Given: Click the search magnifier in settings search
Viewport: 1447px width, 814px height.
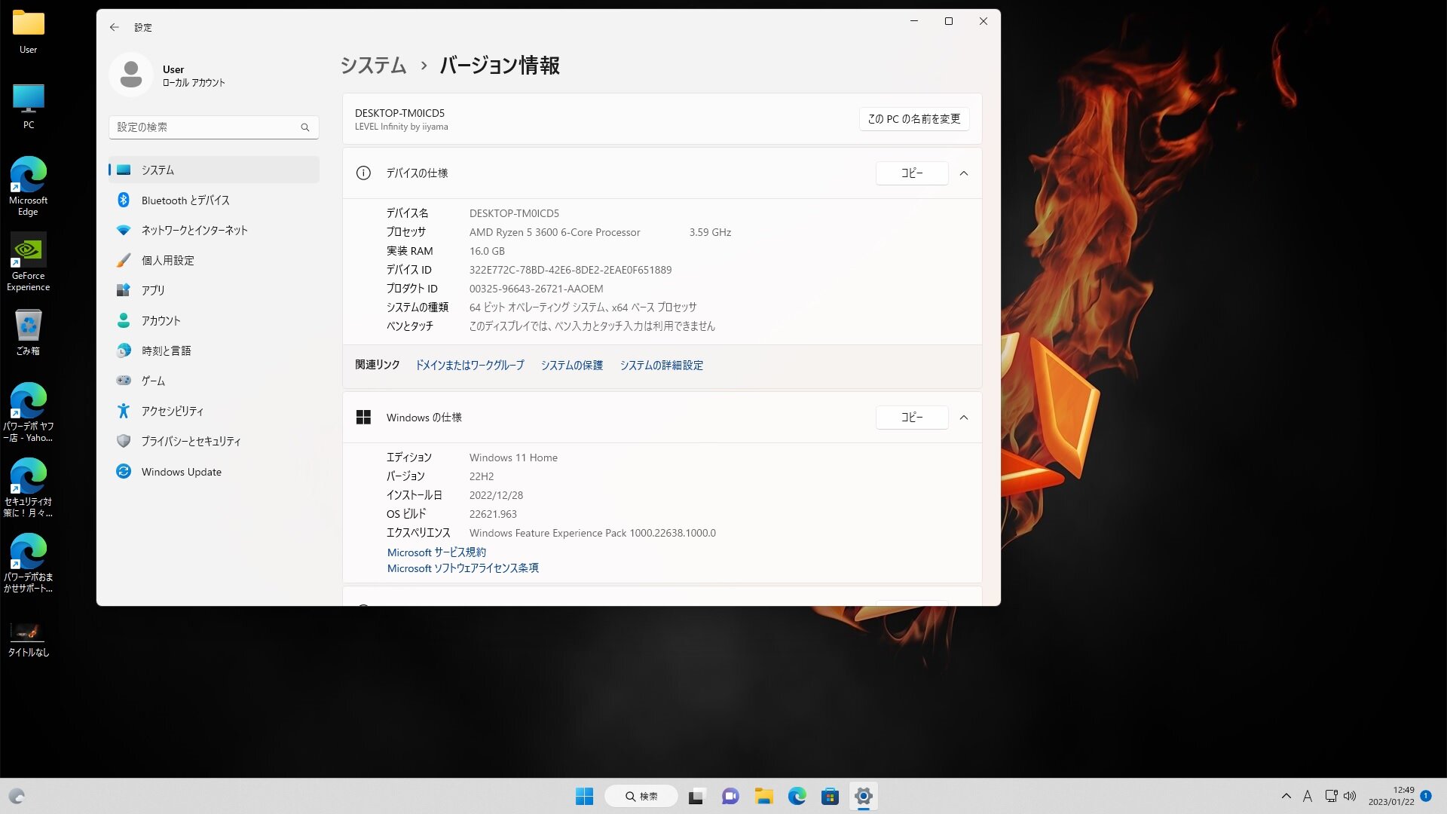Looking at the screenshot, I should click(x=305, y=127).
